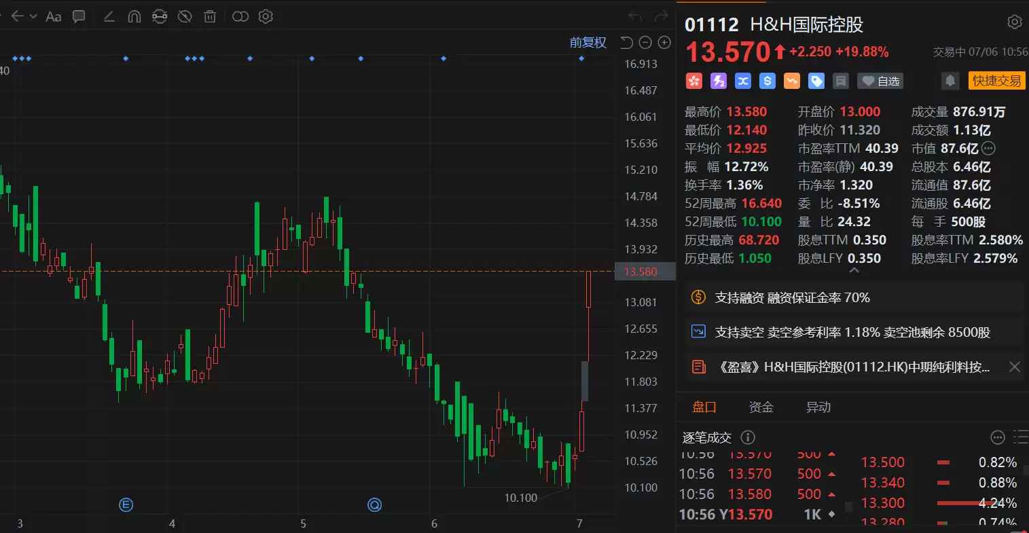The width and height of the screenshot is (1029, 533).
Task: Open the 支持融资 margin financing info row
Action: tap(854, 297)
